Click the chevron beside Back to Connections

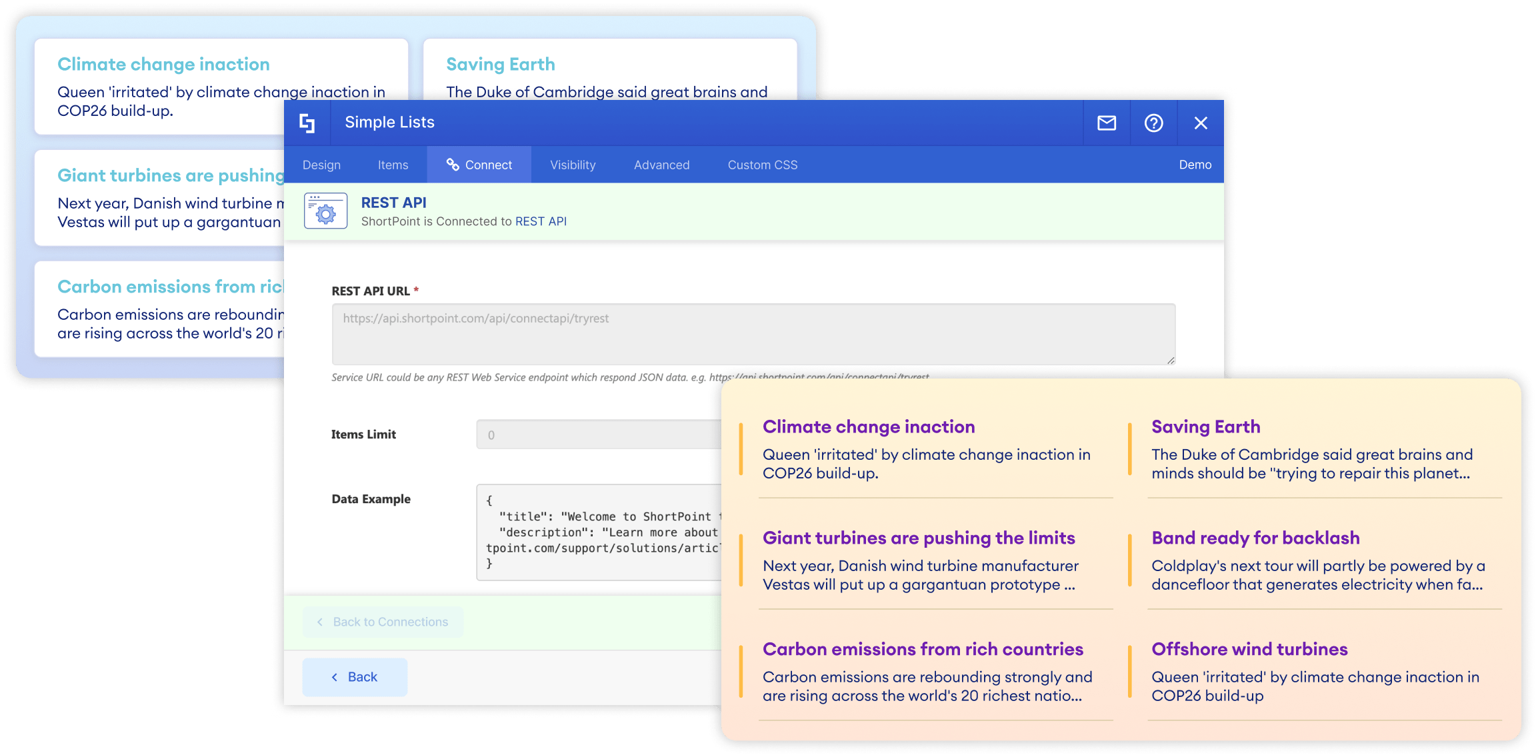click(320, 622)
